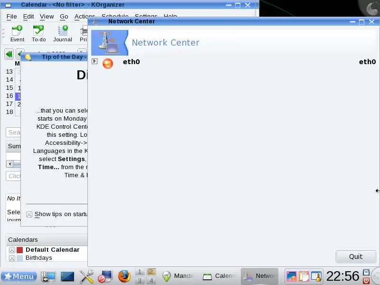Launch the monitor-with-red-badge panel icon
The image size is (380, 285).
(x=105, y=276)
